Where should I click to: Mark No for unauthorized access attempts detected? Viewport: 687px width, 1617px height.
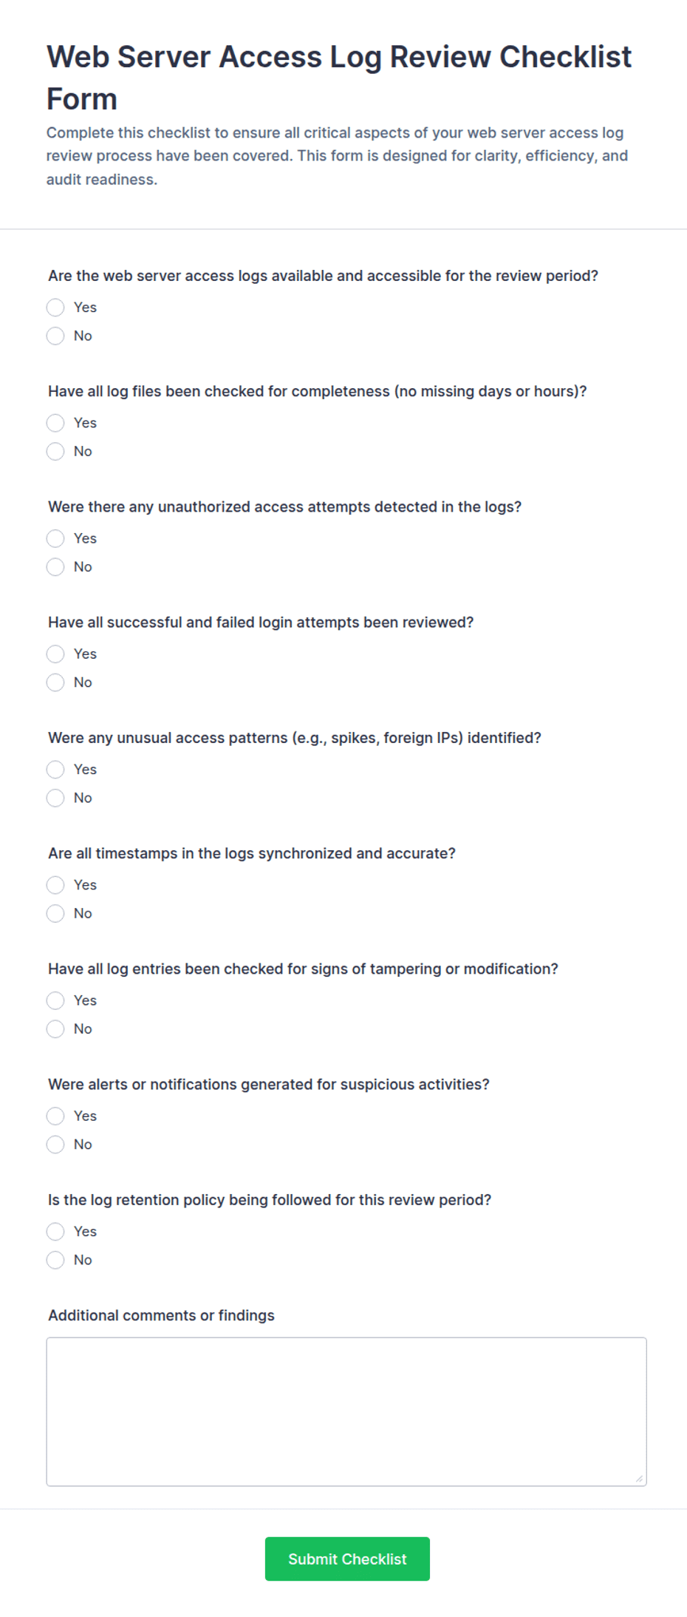(x=55, y=567)
